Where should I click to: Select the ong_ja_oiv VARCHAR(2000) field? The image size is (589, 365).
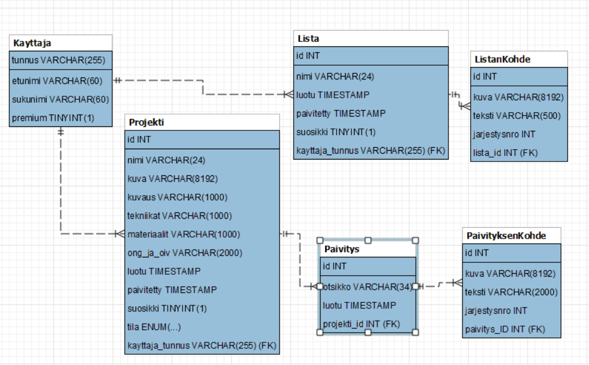(185, 253)
